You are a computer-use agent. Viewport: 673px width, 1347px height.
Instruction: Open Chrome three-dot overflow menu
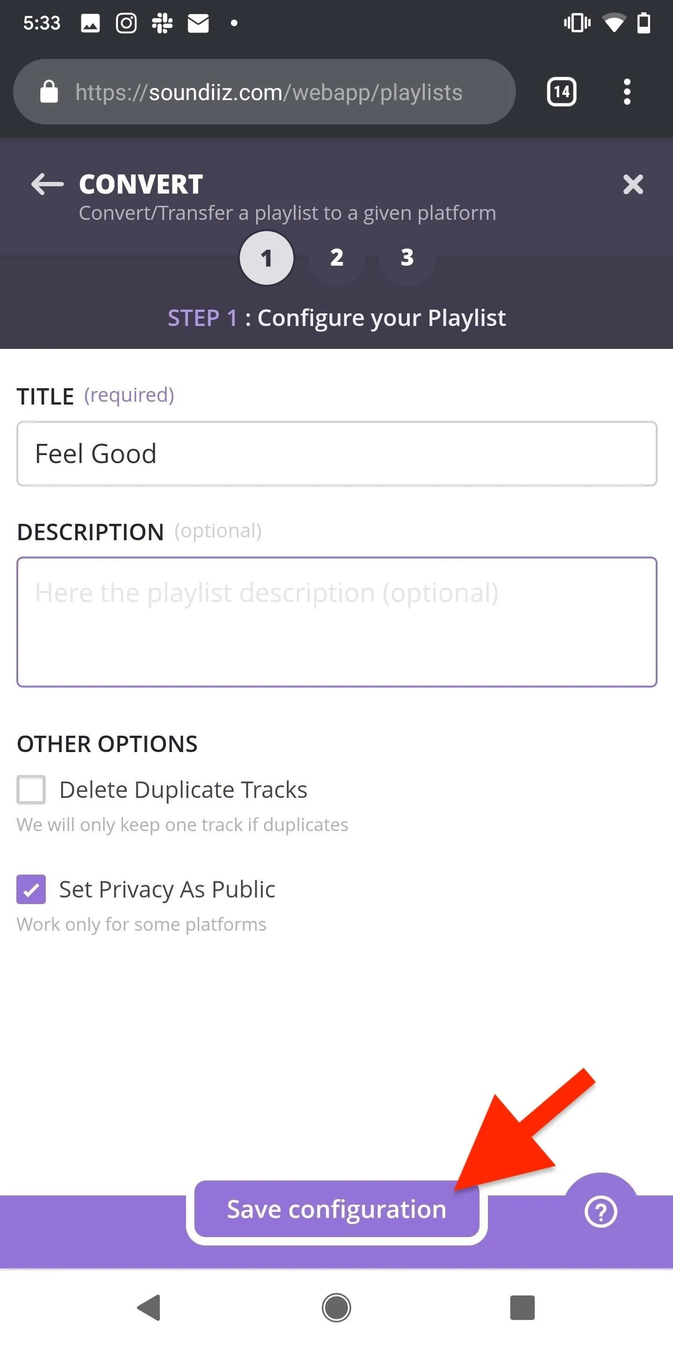(x=626, y=92)
